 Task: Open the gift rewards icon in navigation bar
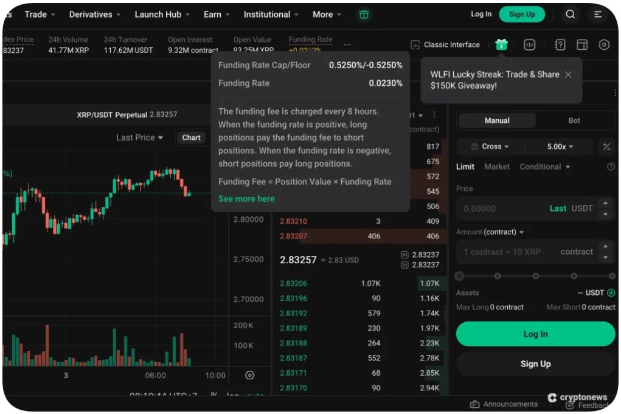click(364, 15)
